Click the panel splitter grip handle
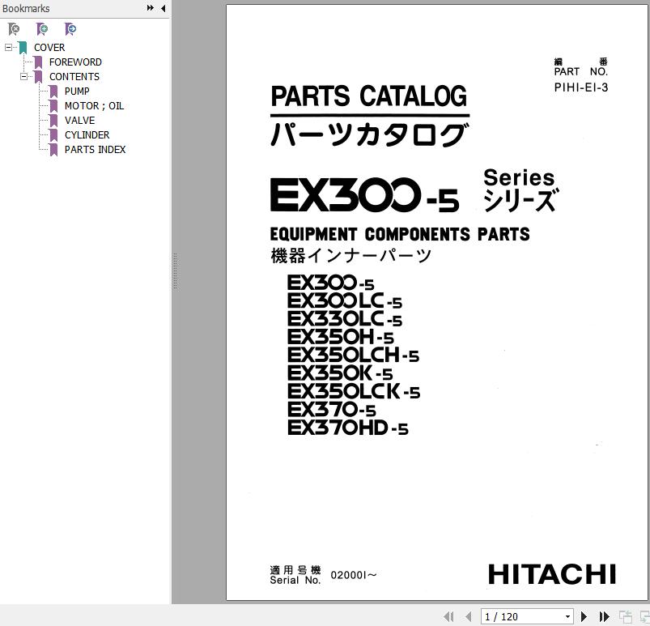The image size is (650, 626). (176, 271)
